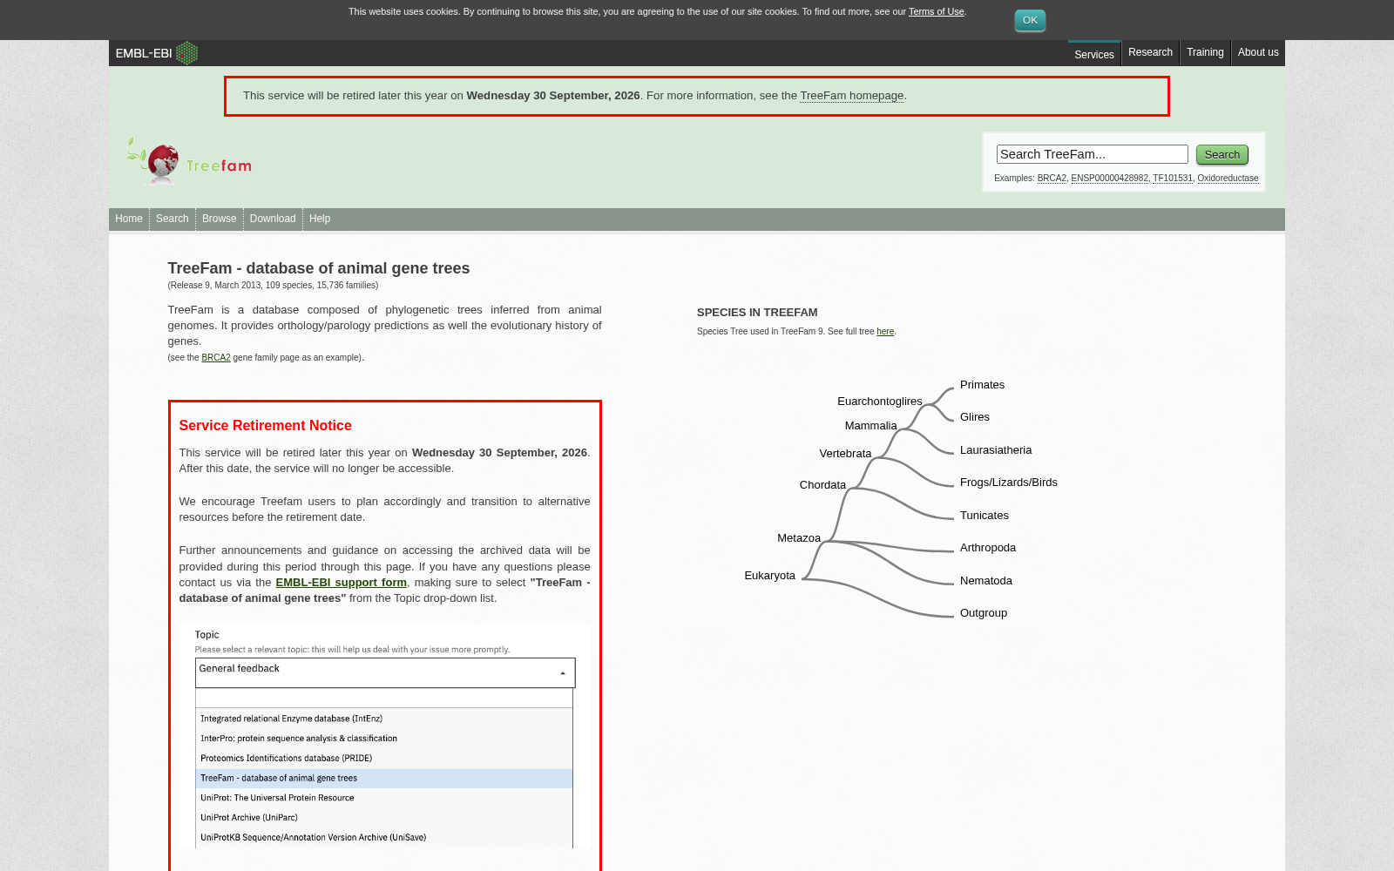Viewport: 1394px width, 871px height.
Task: Open Download in navigation bar
Action: (x=273, y=219)
